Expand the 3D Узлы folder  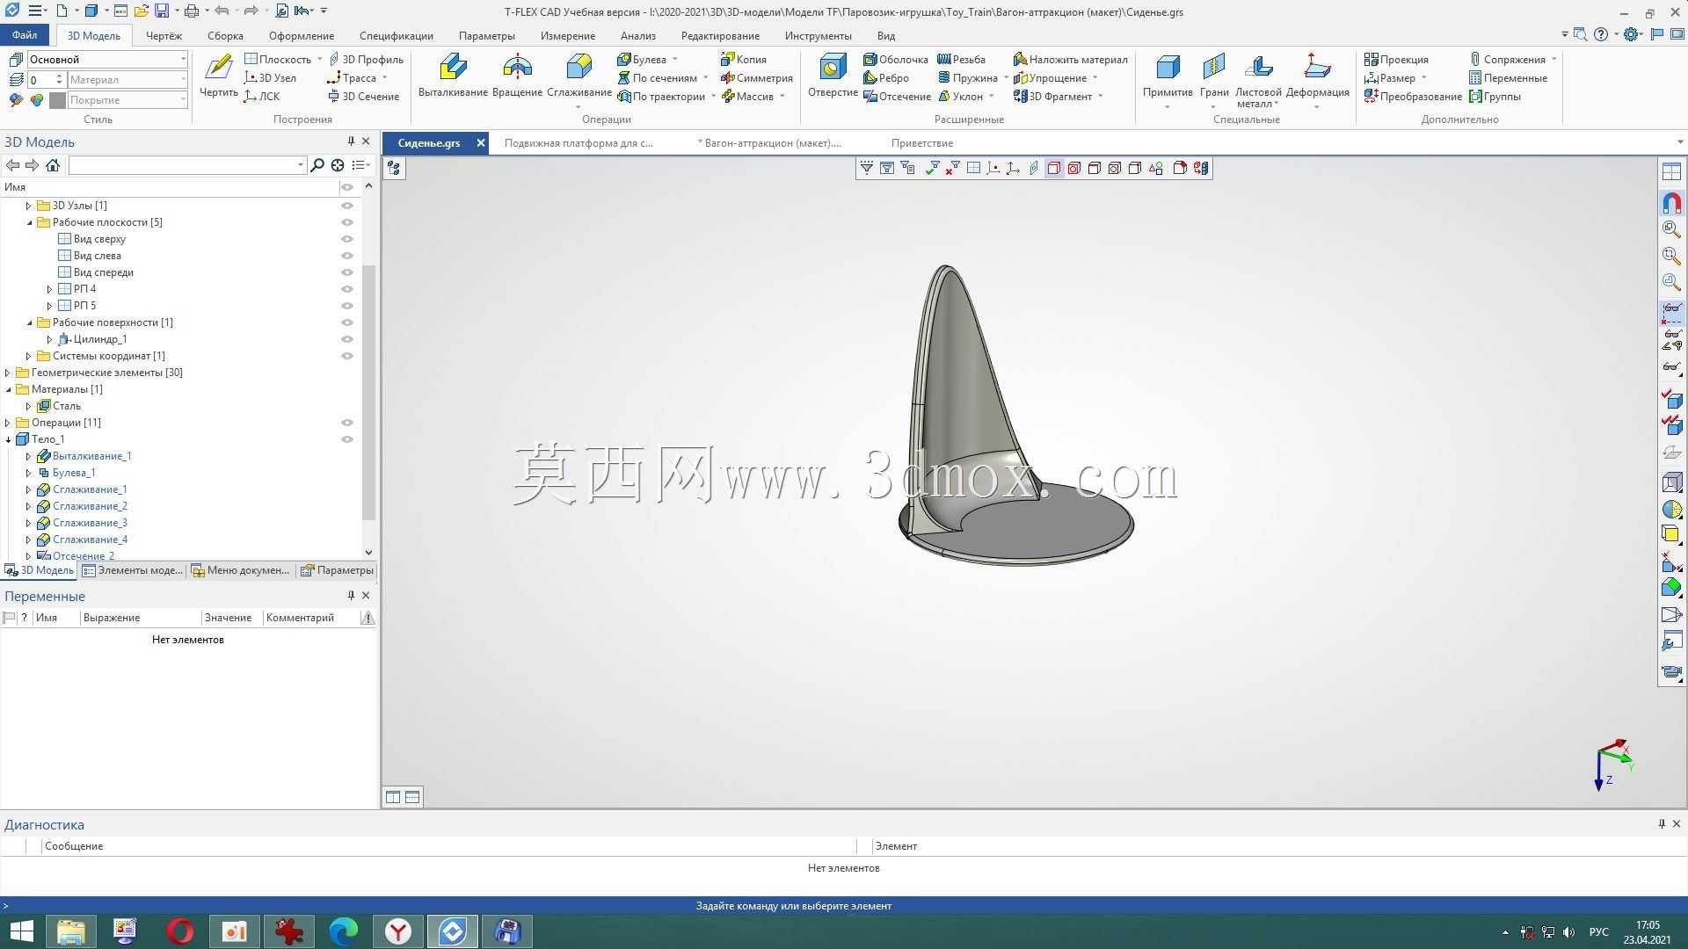29,206
